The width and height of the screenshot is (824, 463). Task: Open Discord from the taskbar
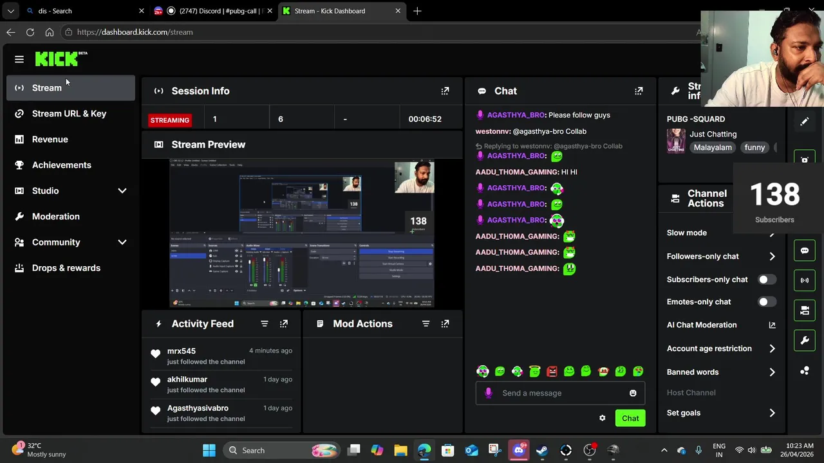click(519, 450)
